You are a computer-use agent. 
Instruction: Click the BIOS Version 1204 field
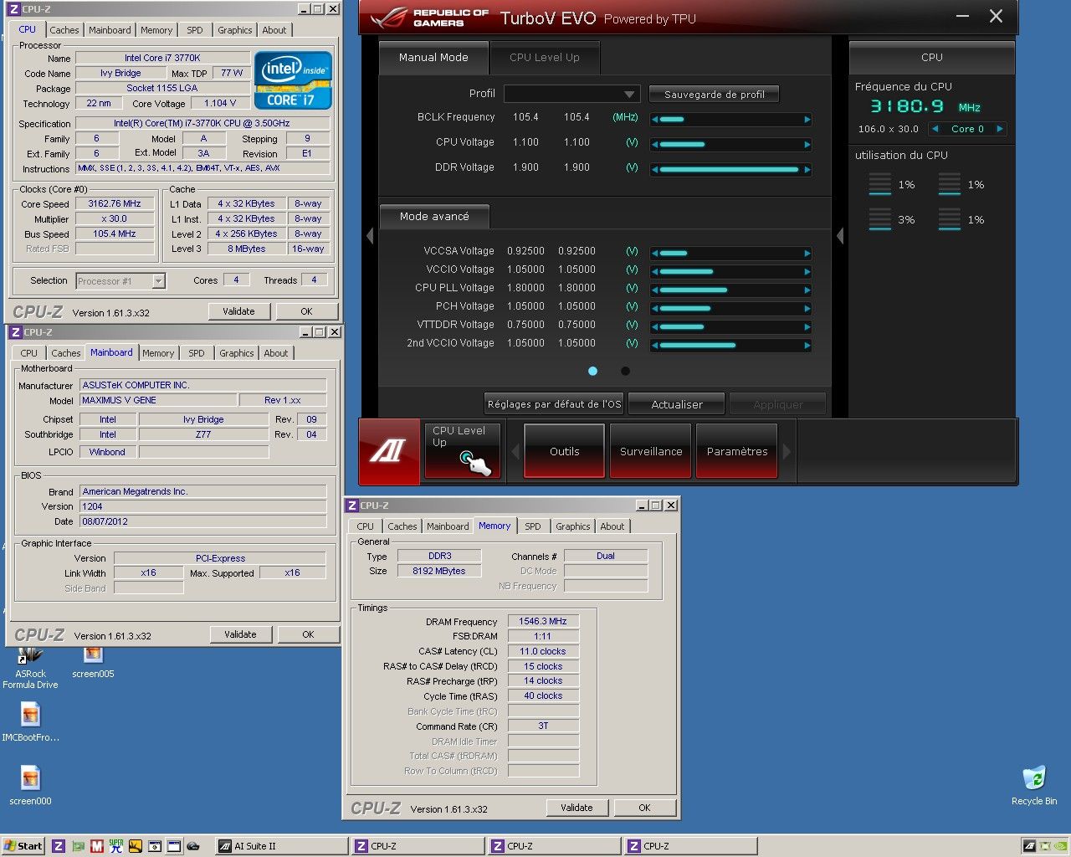pos(203,506)
